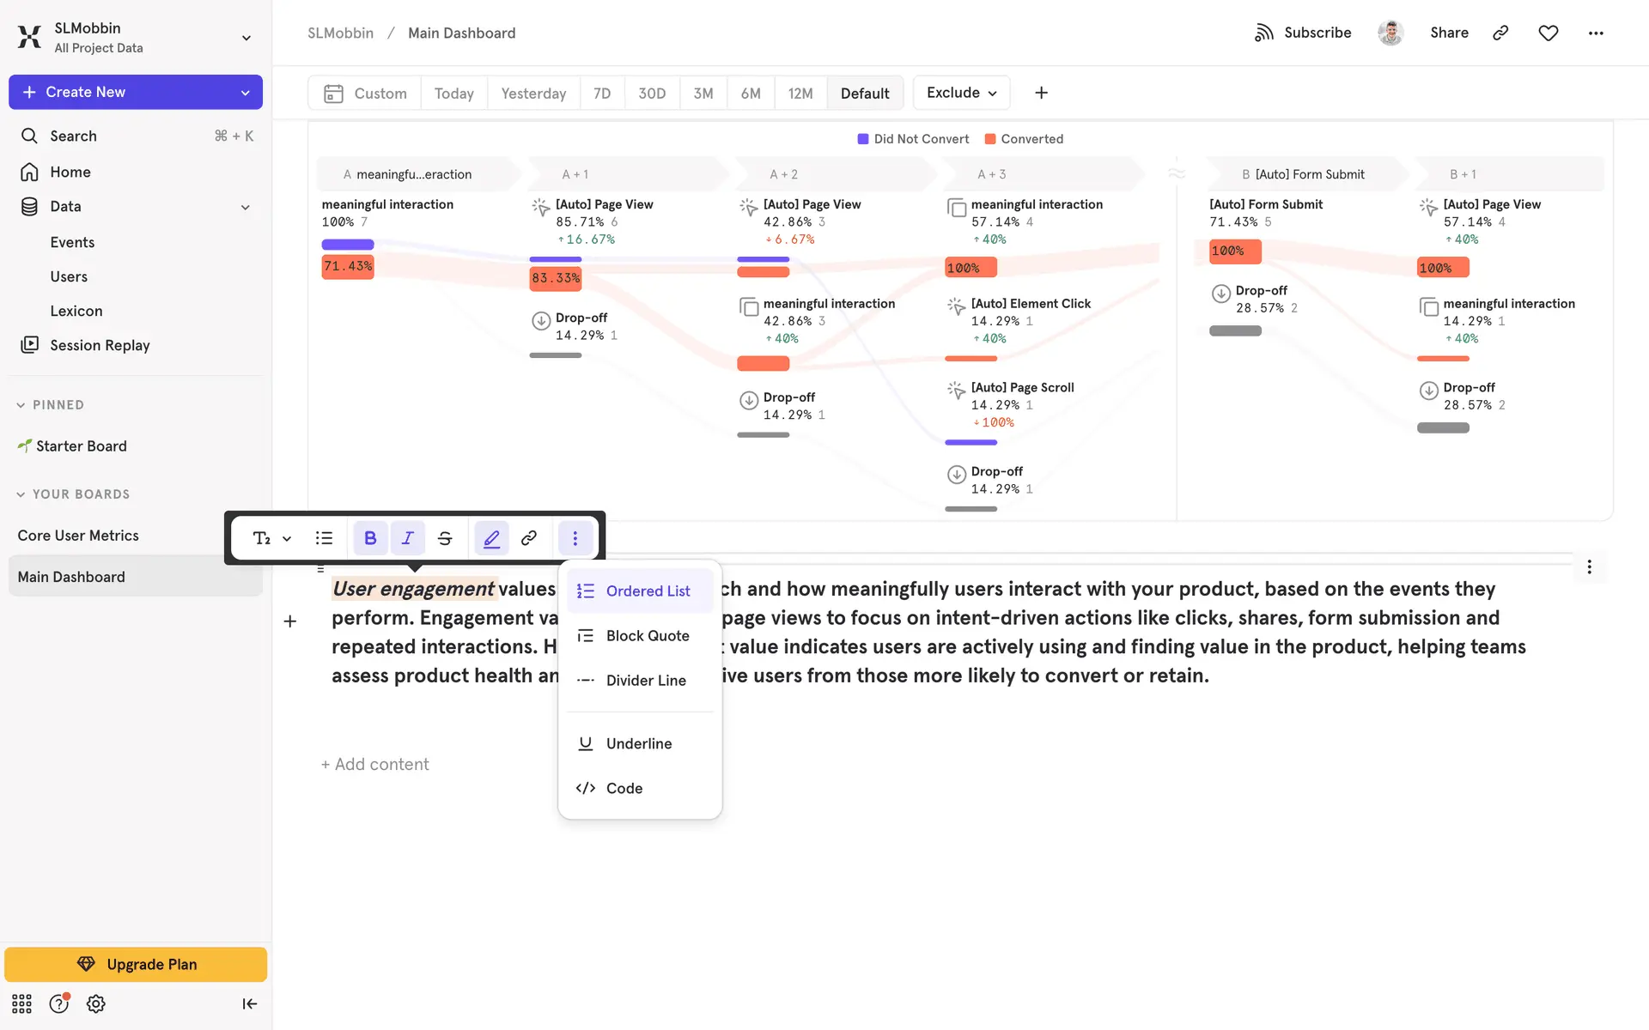Viewport: 1649px width, 1030px height.
Task: Click the Subscribe button
Action: [x=1303, y=33]
